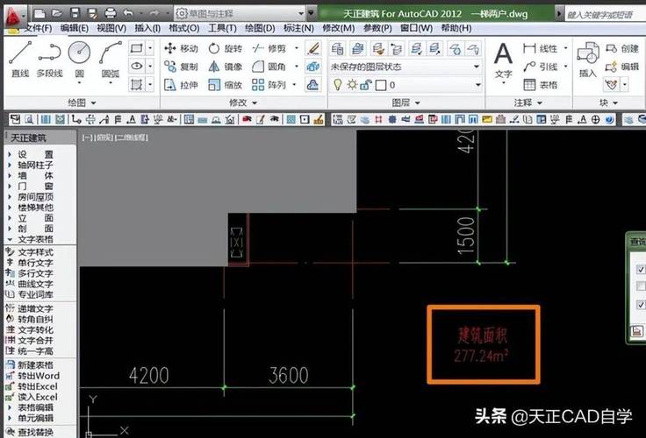Activate the 圆弧 (Arc) tool
This screenshot has width=646, height=438.
coord(111,58)
